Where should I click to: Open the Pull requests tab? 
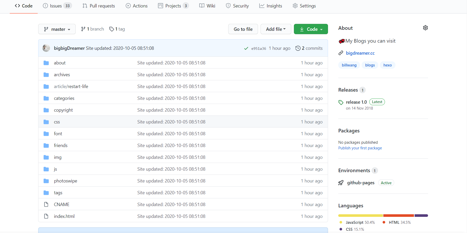click(x=99, y=6)
